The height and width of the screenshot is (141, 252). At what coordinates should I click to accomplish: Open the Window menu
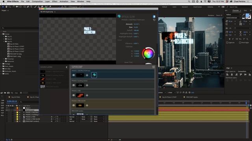coord(80,2)
